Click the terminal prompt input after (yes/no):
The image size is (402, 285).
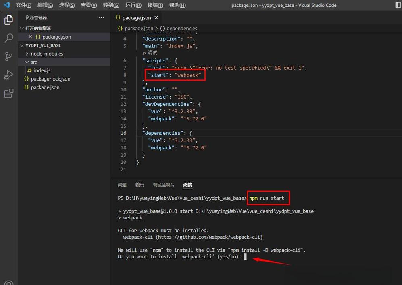coord(246,256)
